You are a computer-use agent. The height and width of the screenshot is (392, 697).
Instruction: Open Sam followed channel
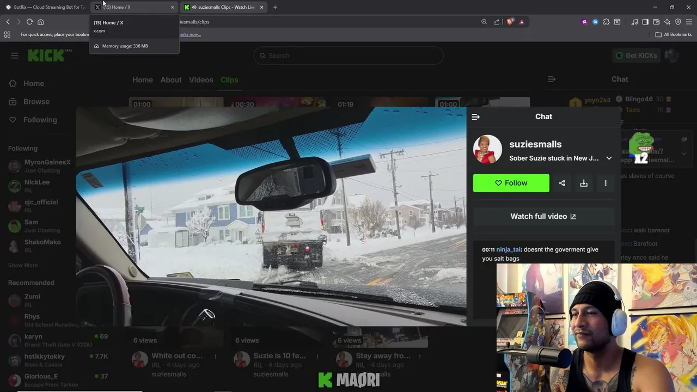(x=39, y=226)
